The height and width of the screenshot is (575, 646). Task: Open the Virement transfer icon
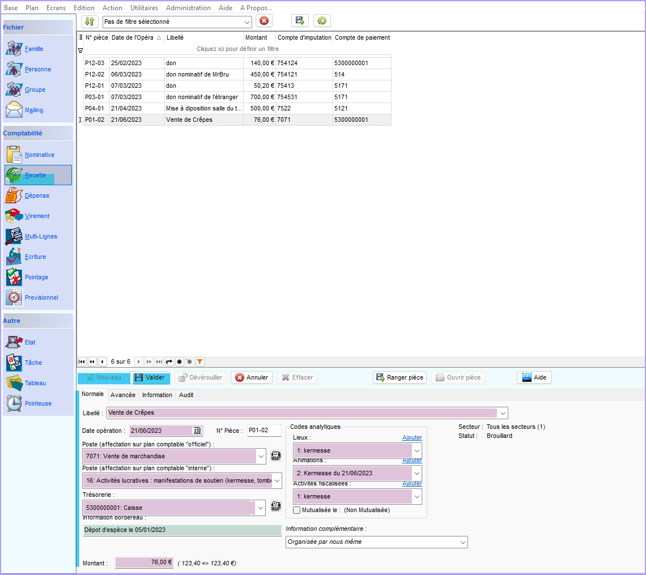click(14, 216)
